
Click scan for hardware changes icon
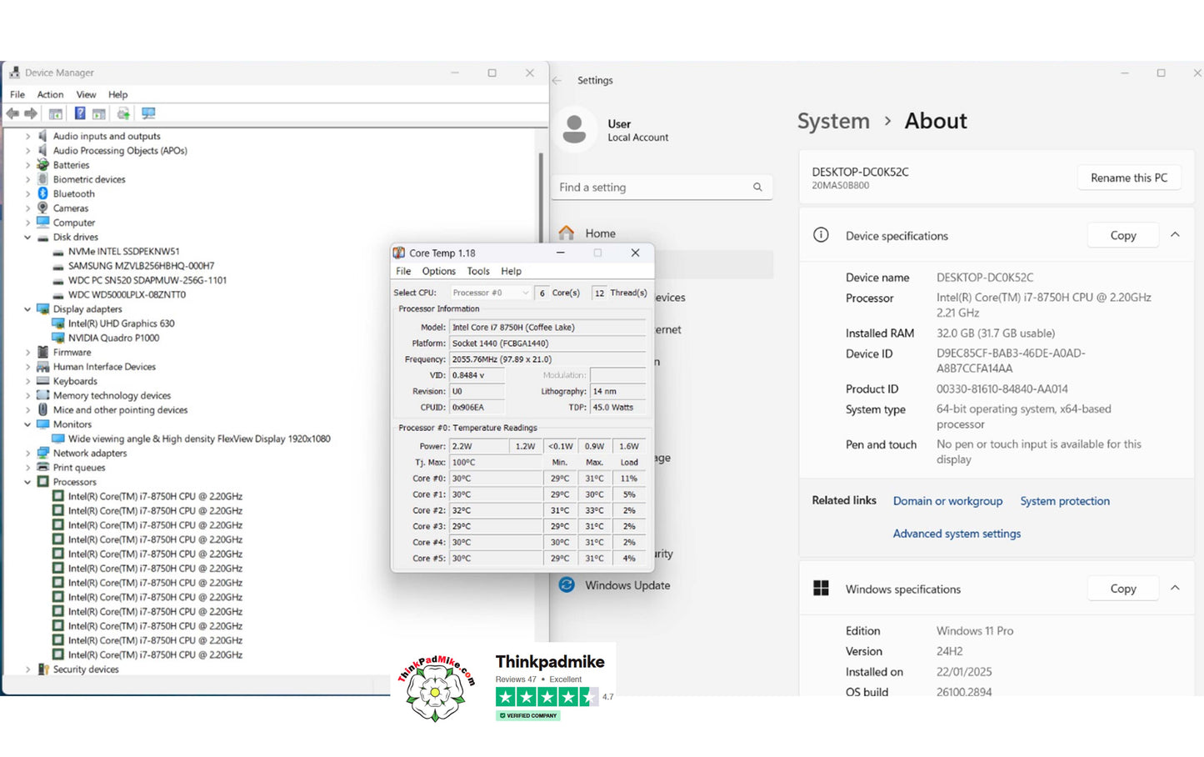pyautogui.click(x=148, y=113)
